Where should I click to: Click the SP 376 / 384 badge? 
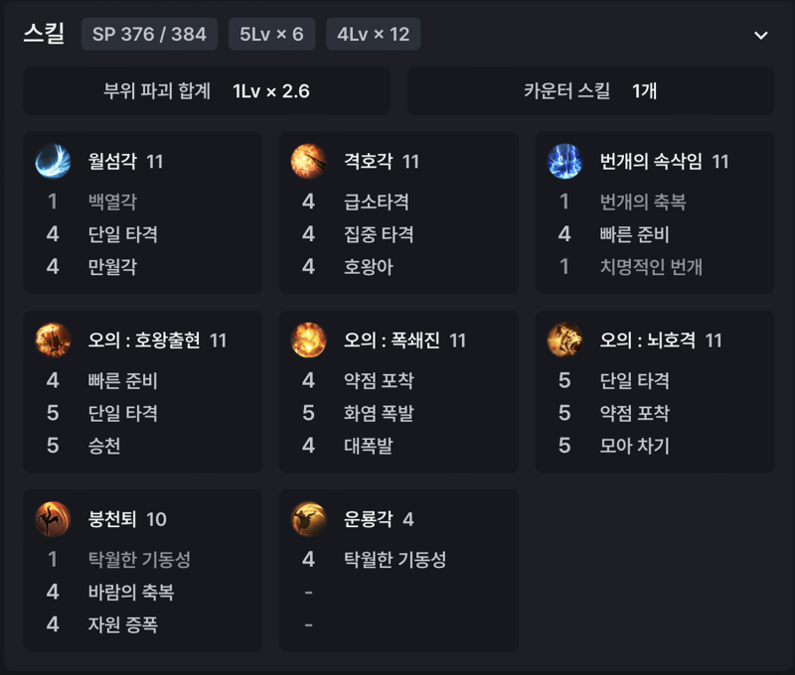[149, 34]
